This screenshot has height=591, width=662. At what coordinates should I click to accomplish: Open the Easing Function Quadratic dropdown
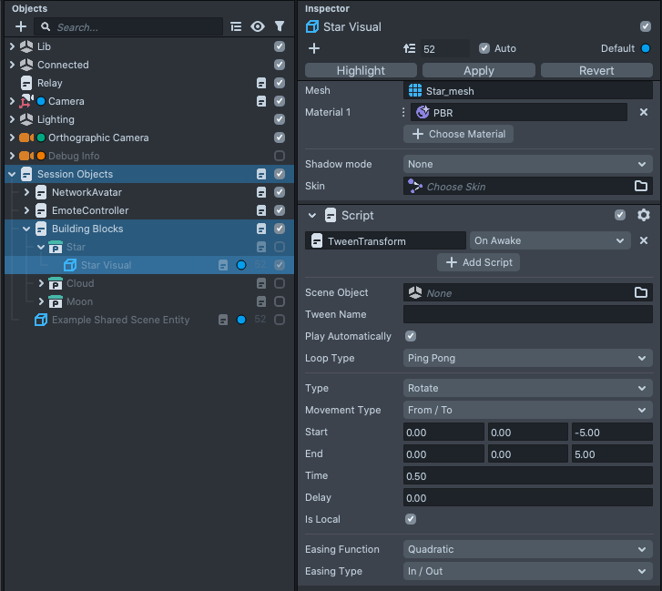point(527,549)
